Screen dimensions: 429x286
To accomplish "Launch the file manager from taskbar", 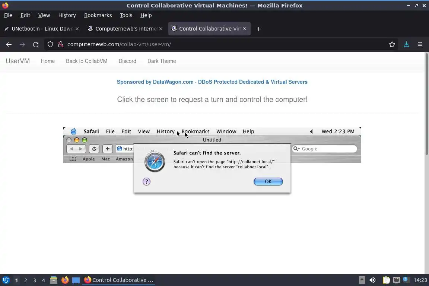I will tap(54, 280).
